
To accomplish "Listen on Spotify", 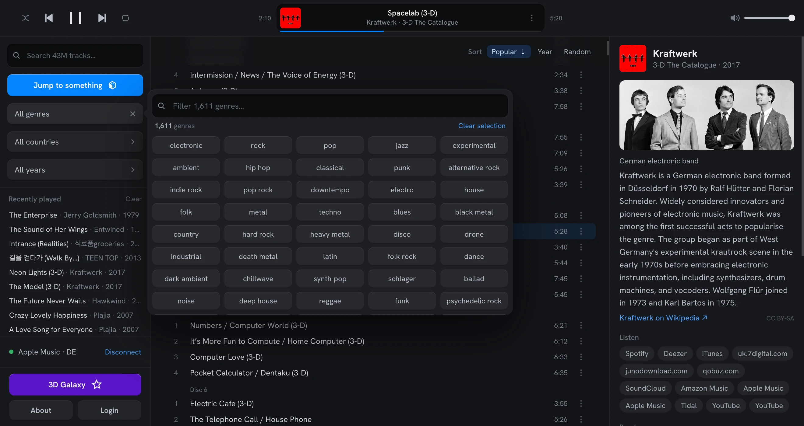I will click(x=637, y=353).
